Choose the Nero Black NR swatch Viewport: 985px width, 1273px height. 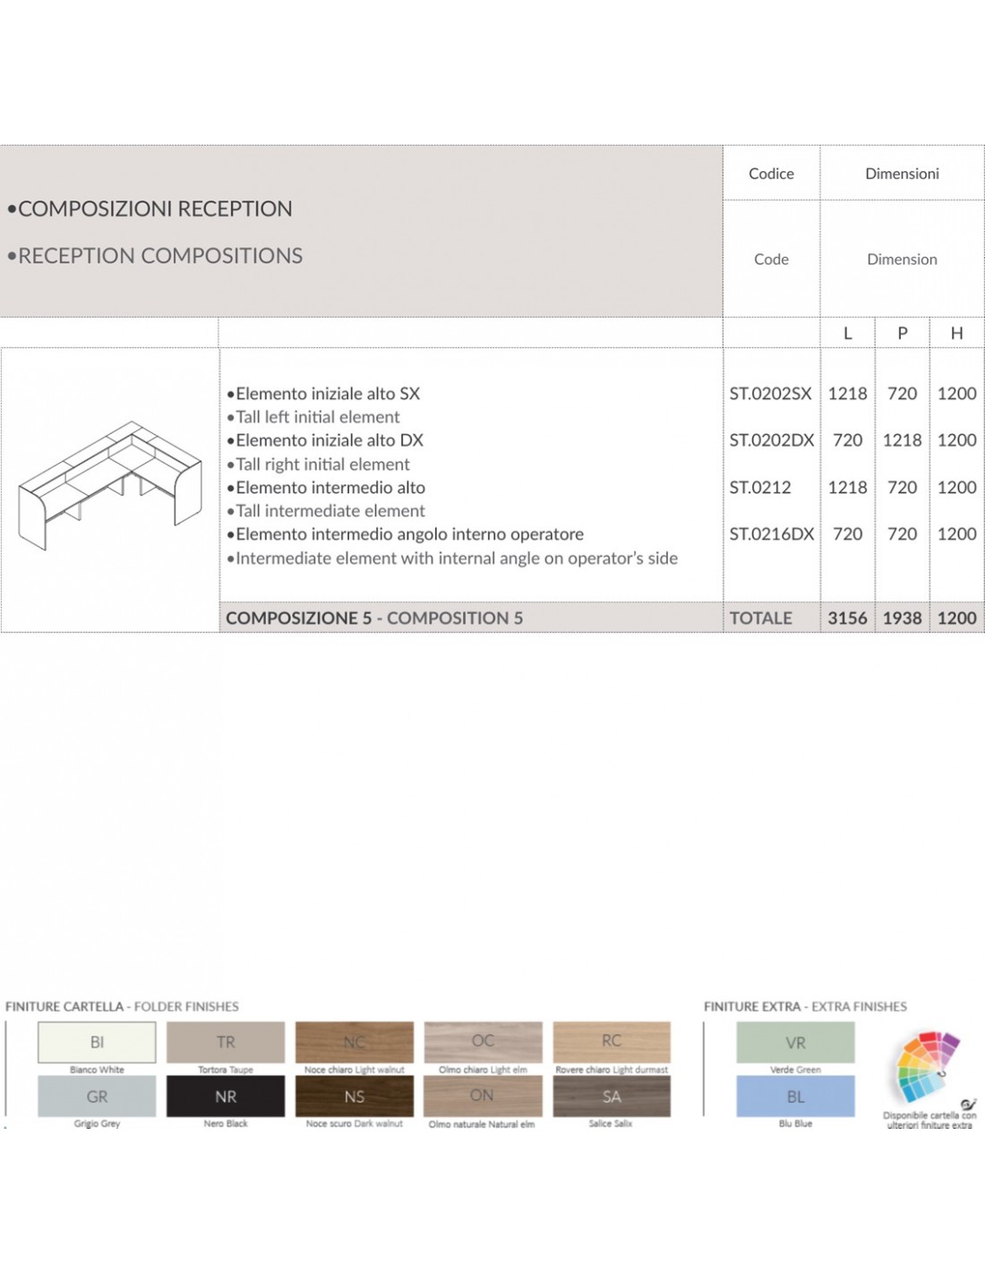(x=226, y=1097)
